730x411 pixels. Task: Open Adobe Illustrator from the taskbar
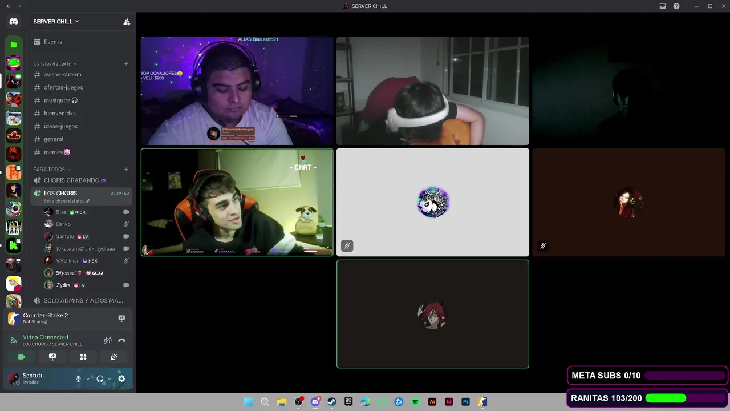click(x=432, y=402)
